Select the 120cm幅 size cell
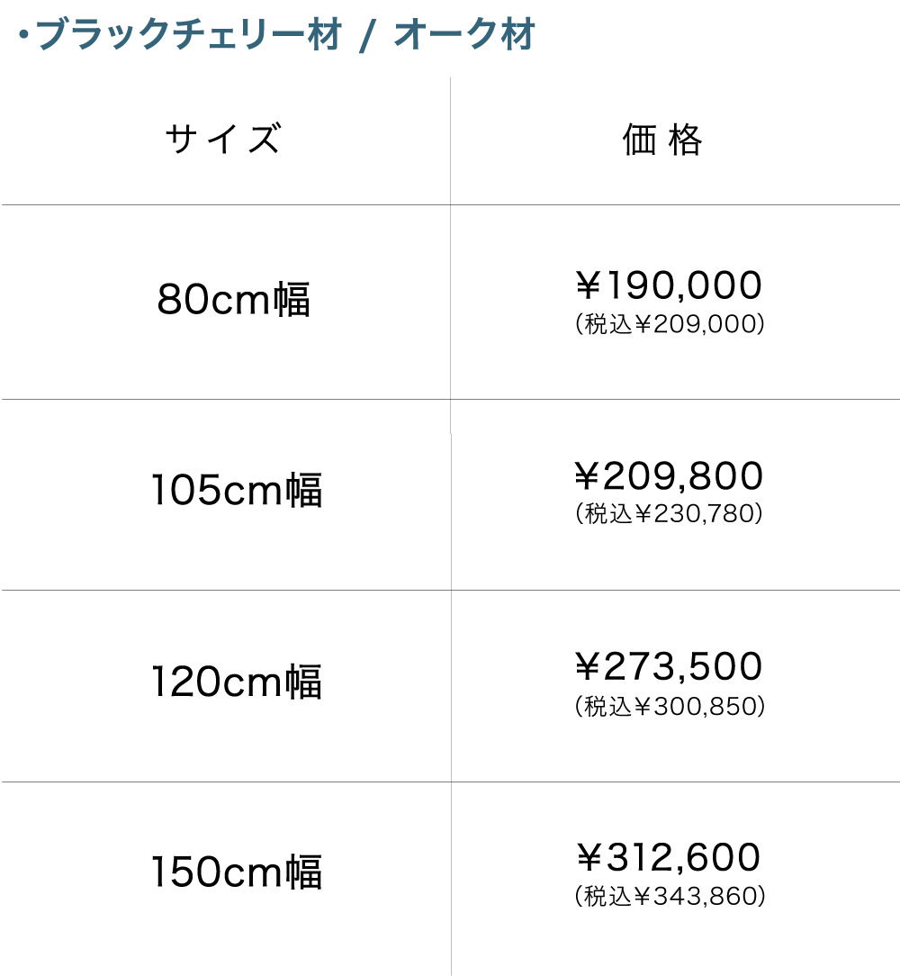 (x=236, y=682)
